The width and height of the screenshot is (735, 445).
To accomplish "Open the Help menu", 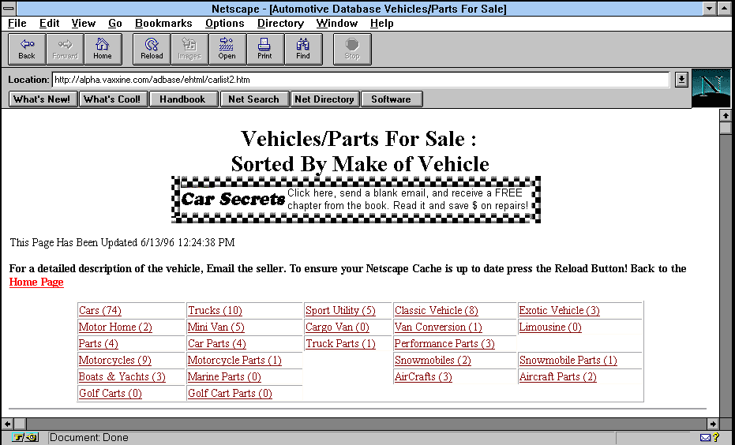I will 381,24.
